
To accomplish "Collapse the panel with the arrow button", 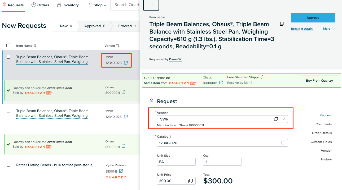I will pos(151,5).
